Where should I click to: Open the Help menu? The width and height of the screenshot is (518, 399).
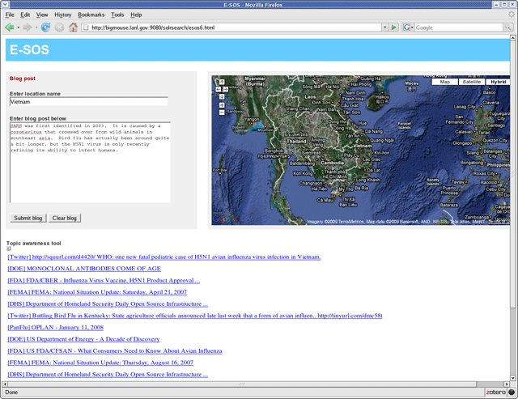pos(136,15)
